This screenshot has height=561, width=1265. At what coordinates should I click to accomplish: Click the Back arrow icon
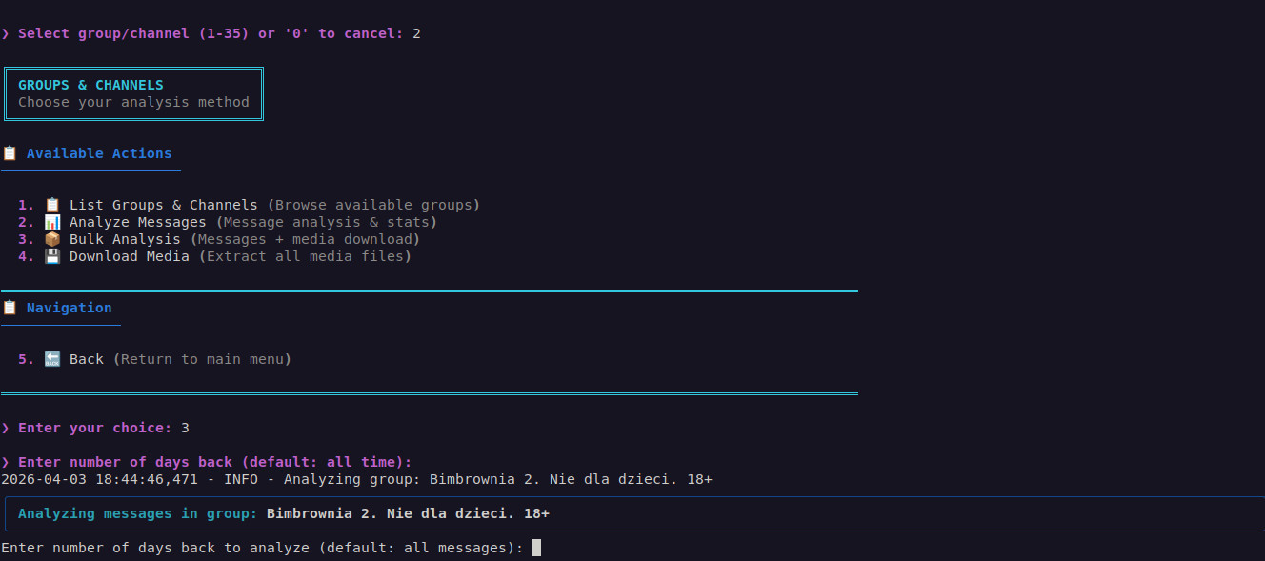click(52, 359)
